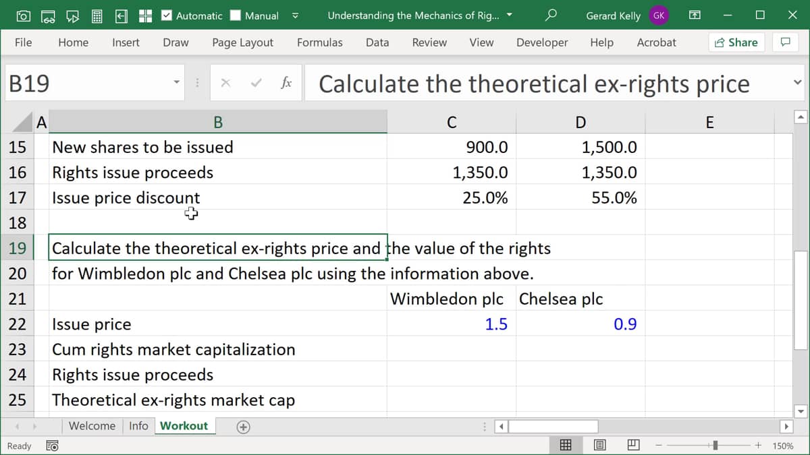Open the workbook title dropdown arrow

[x=509, y=15]
